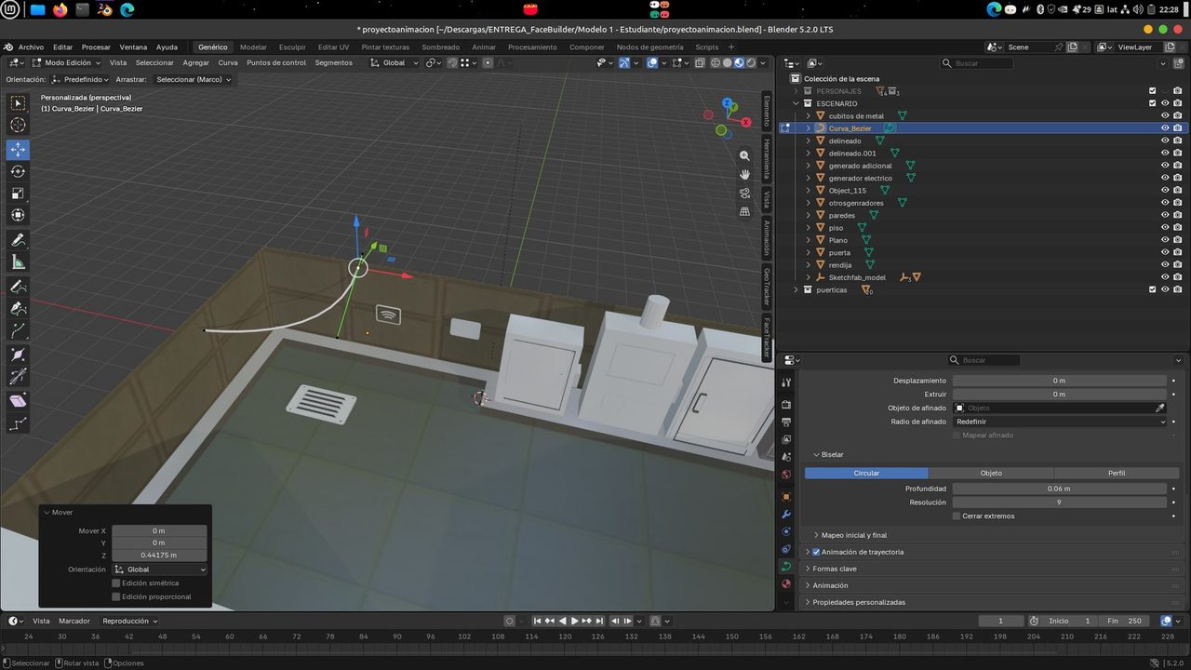
Task: Hide paredes object with eye icon
Action: coord(1165,215)
